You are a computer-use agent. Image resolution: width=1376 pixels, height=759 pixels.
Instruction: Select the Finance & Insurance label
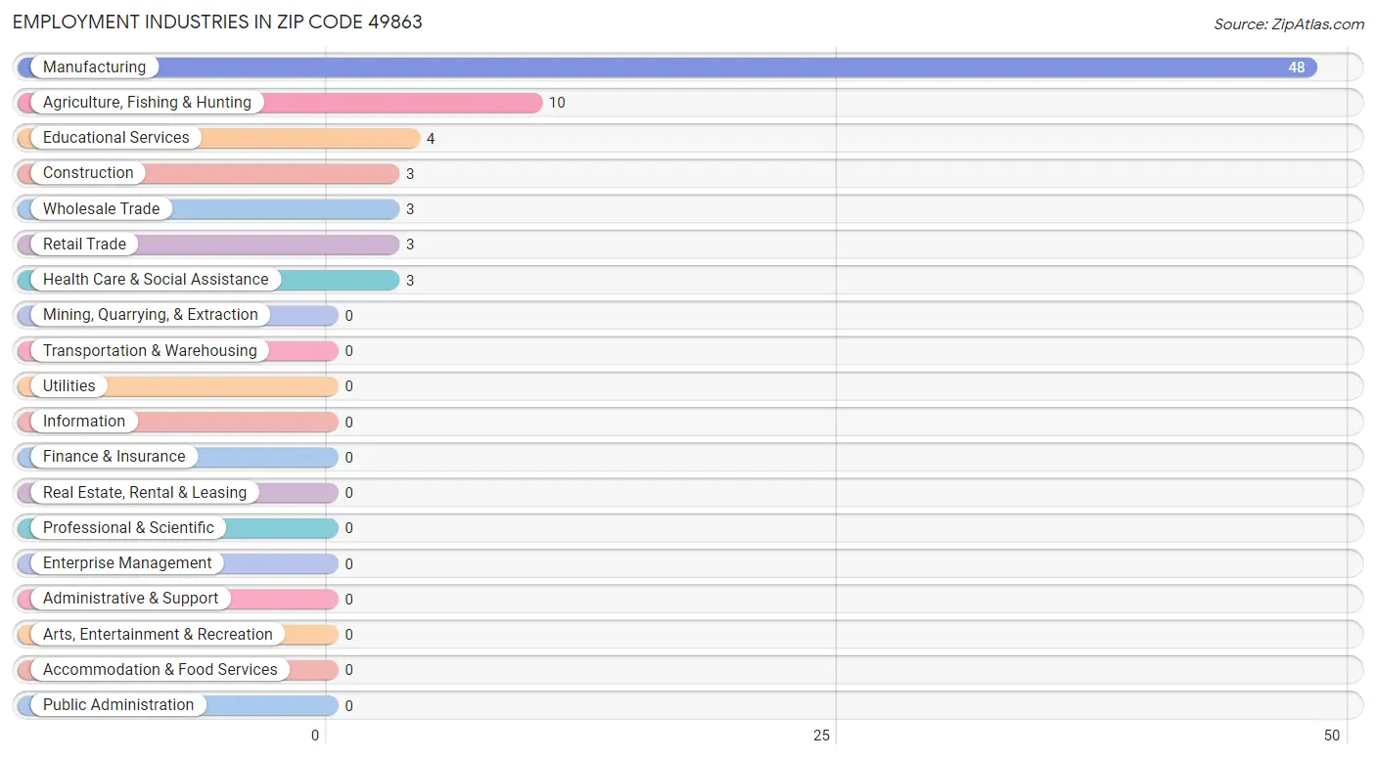[x=114, y=456]
